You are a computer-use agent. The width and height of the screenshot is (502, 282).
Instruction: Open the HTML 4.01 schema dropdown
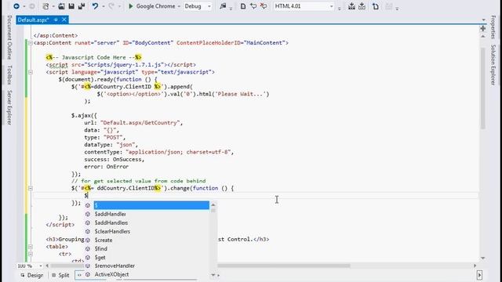(x=331, y=6)
